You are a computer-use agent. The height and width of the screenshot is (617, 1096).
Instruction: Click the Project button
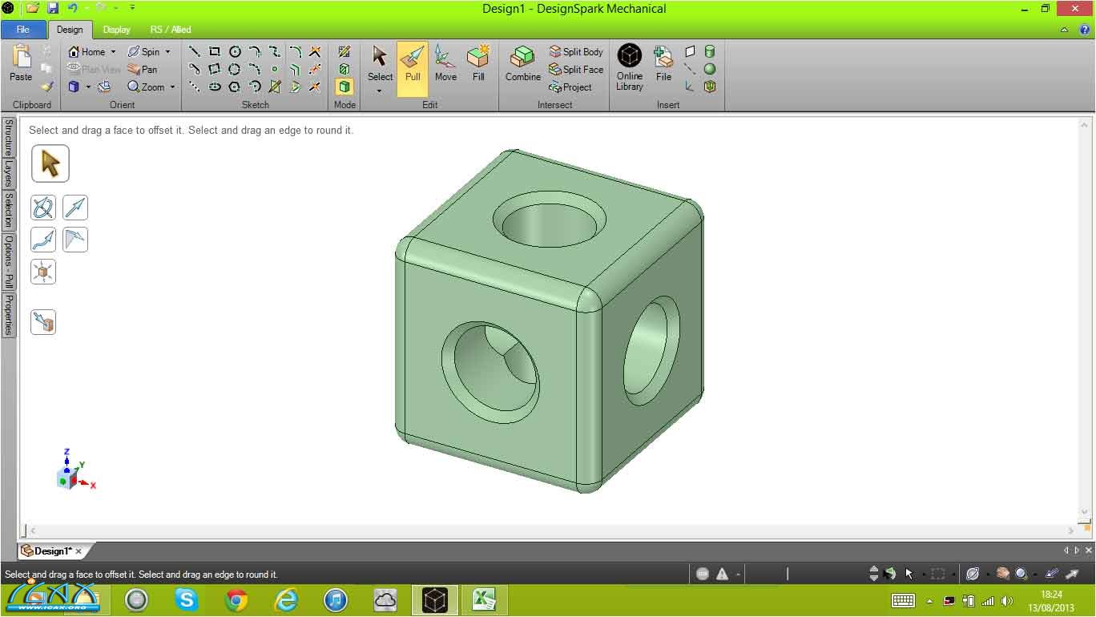pyautogui.click(x=570, y=87)
